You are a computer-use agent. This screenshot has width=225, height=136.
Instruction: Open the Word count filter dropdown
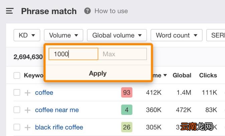point(177,35)
